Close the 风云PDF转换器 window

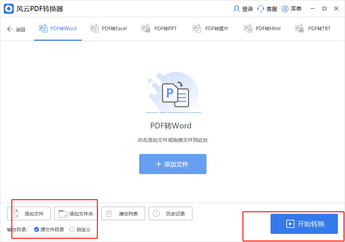coord(336,8)
